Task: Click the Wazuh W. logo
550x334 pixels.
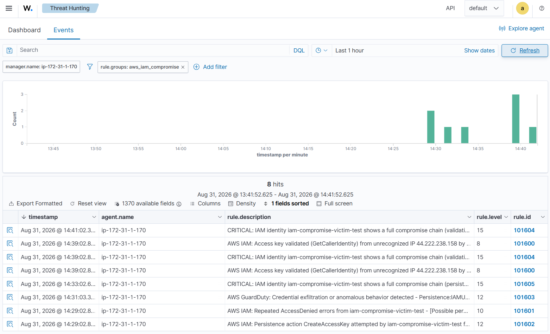Action: point(28,8)
